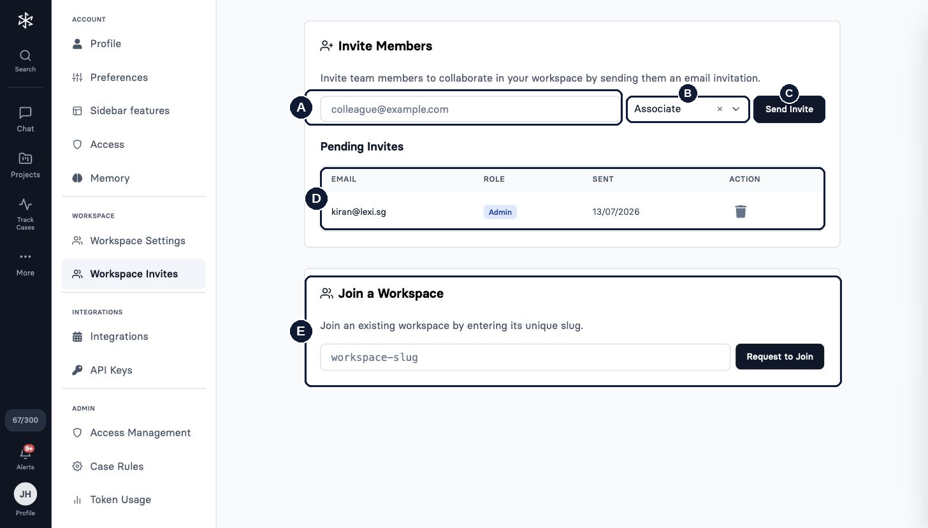Open the Integrations page
Viewport: 928px width, 528px height.
(x=134, y=337)
